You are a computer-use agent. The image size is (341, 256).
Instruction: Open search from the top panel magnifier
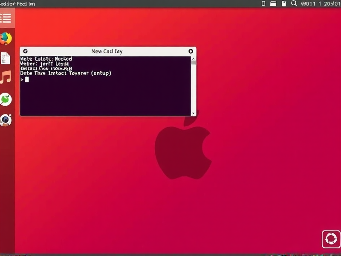coord(294,3)
